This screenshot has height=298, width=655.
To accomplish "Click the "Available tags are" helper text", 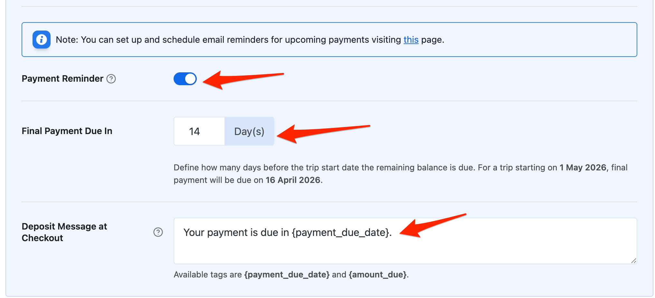I will pyautogui.click(x=208, y=275).
